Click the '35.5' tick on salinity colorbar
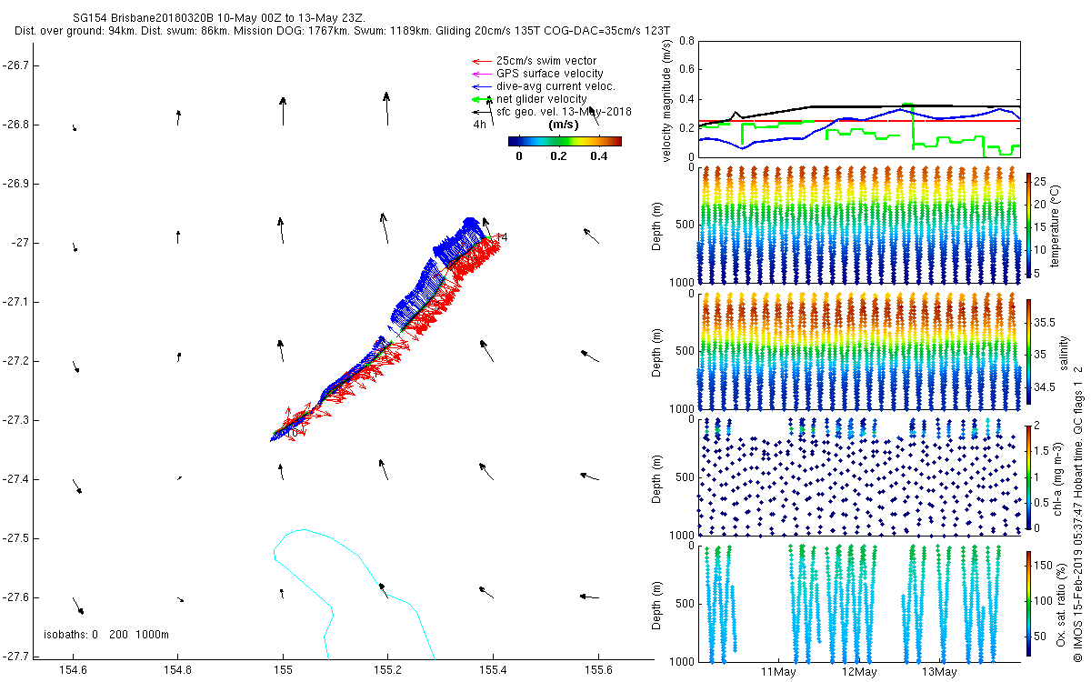Image resolution: width=1091 pixels, height=682 pixels. pyautogui.click(x=1044, y=323)
